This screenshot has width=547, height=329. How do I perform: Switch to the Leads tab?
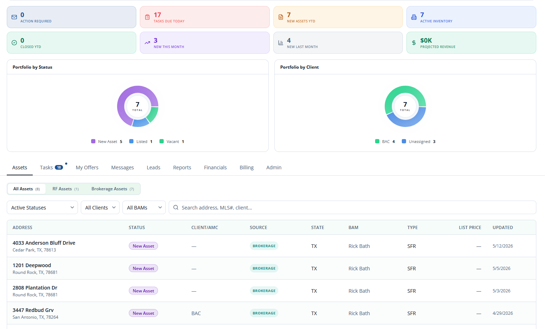[x=153, y=168]
